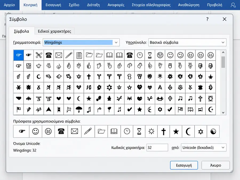
Task: Select the six-pointed star in recently used symbols
Action: [x=201, y=131]
